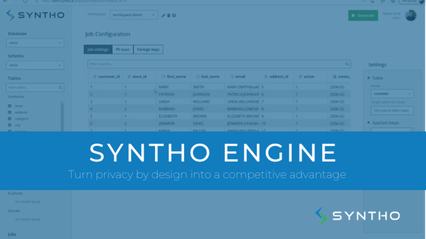Image resolution: width=426 pixels, height=239 pixels.
Task: Click the first_name column type icon
Action: tap(163, 77)
